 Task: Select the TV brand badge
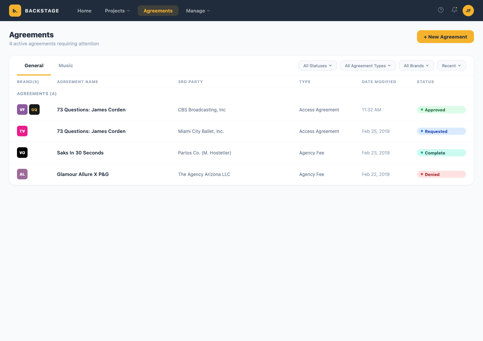tap(22, 131)
